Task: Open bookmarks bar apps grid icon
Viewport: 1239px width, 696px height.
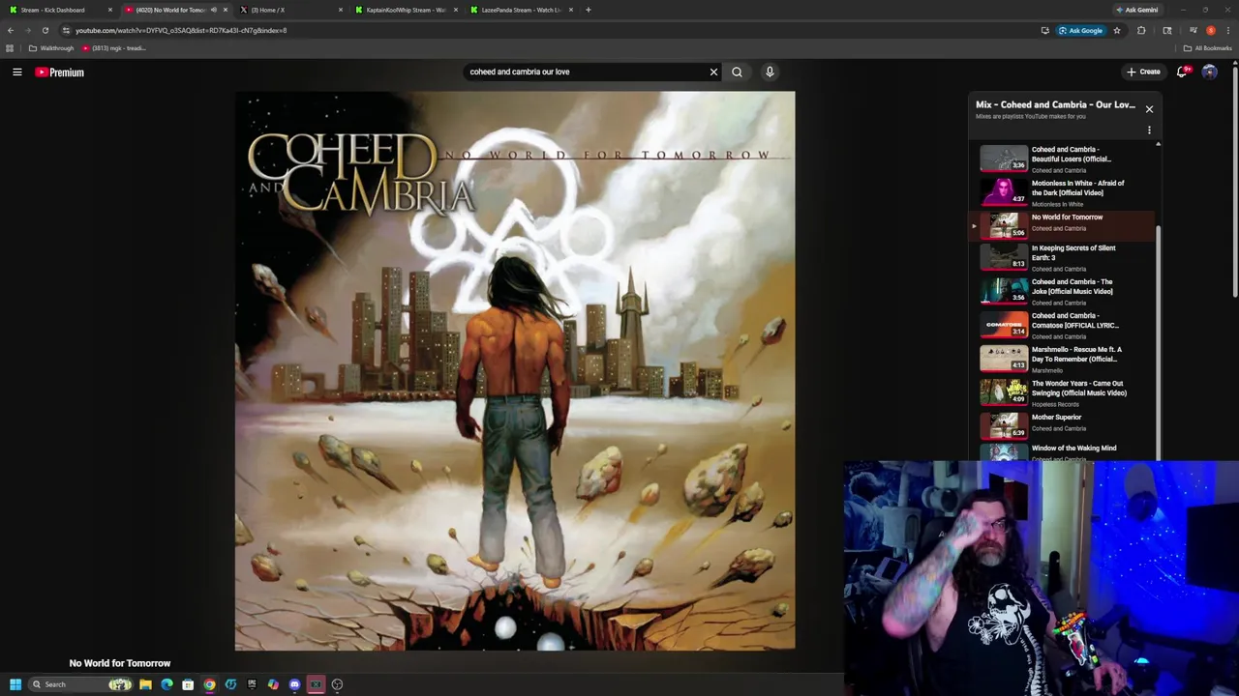Action: [10, 48]
